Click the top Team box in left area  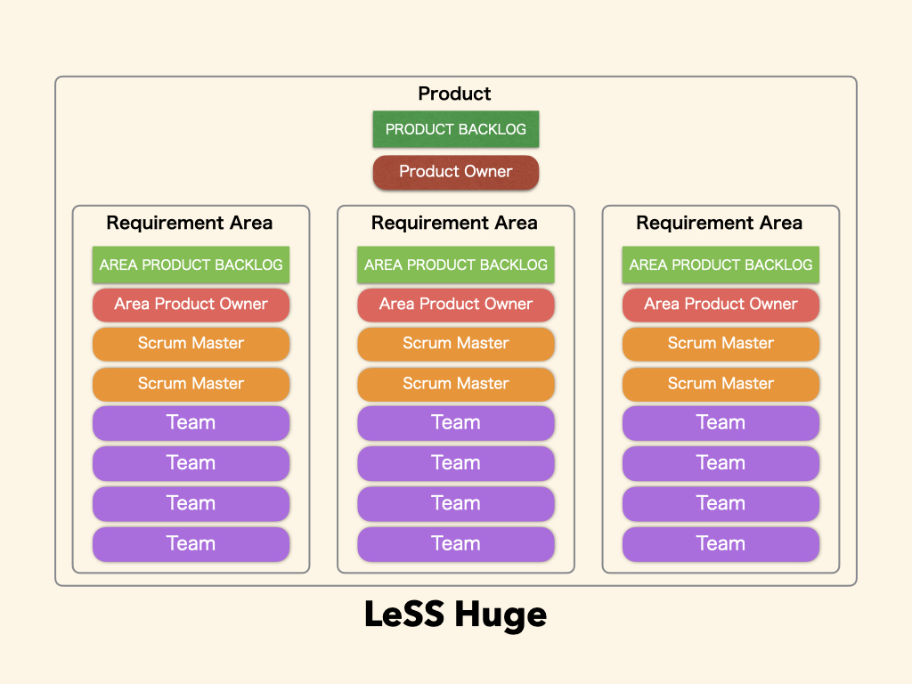[191, 422]
